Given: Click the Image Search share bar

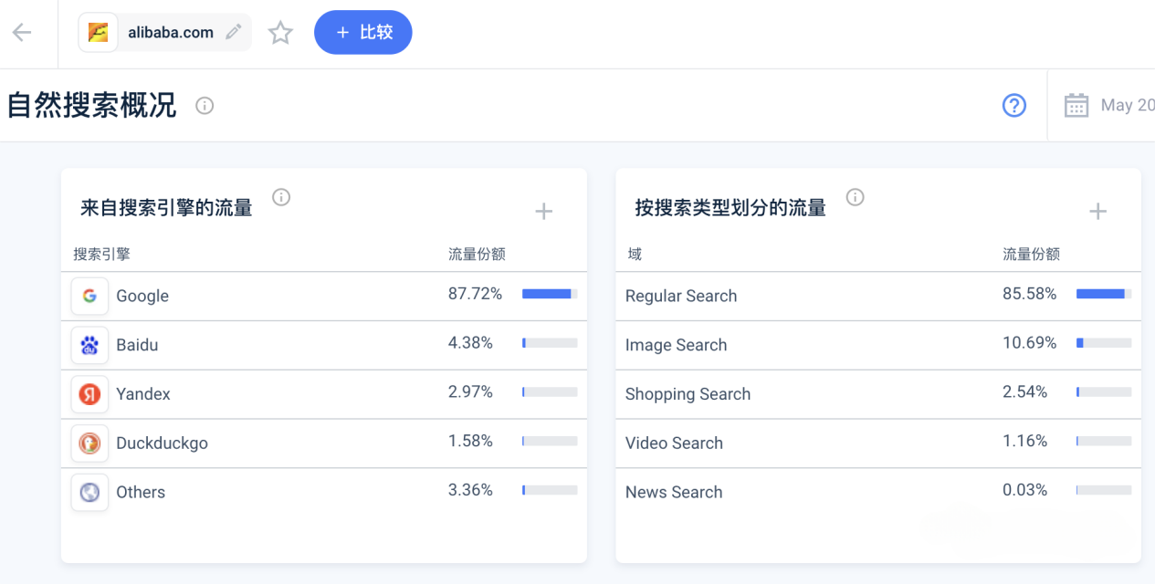Looking at the screenshot, I should (1104, 343).
